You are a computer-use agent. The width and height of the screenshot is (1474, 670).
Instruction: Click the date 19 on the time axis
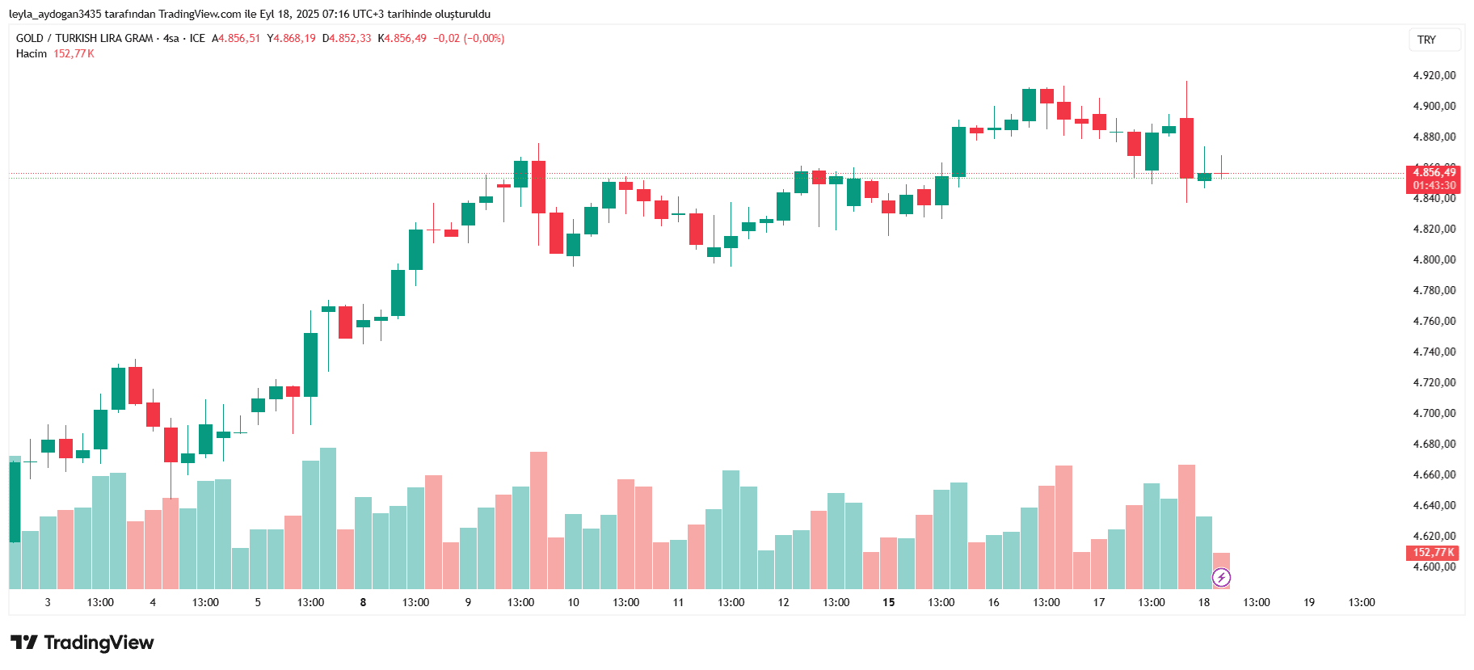point(1309,602)
